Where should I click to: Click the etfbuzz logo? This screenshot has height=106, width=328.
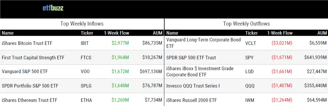coord(53,8)
